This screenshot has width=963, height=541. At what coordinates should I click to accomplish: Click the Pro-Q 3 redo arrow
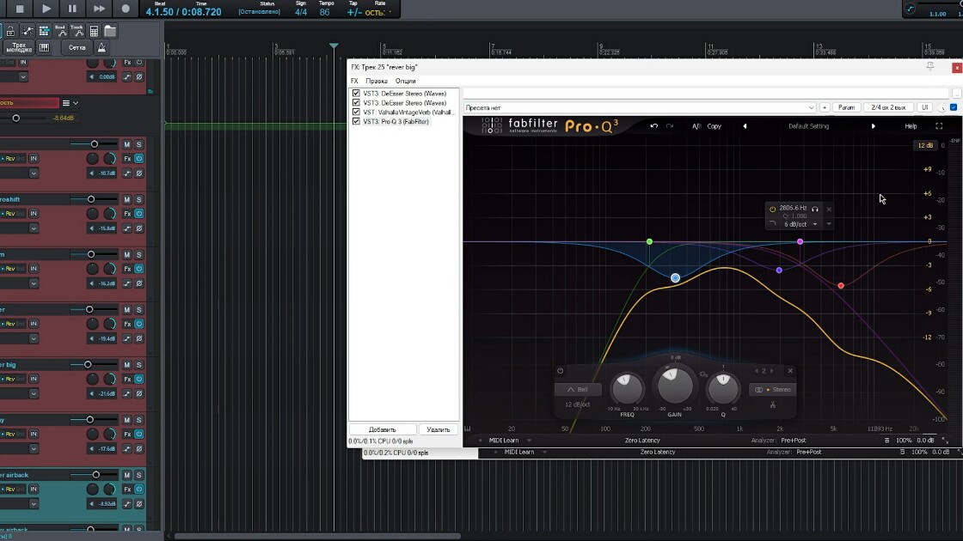670,126
